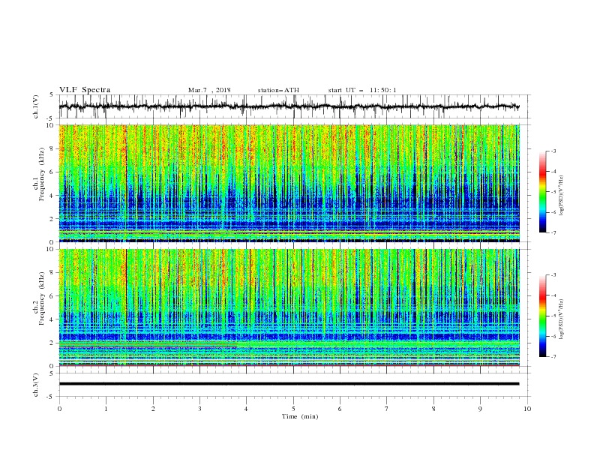This screenshot has width=594, height=459.
Task: Click the "9" minute tick on time axis
Action: [480, 409]
